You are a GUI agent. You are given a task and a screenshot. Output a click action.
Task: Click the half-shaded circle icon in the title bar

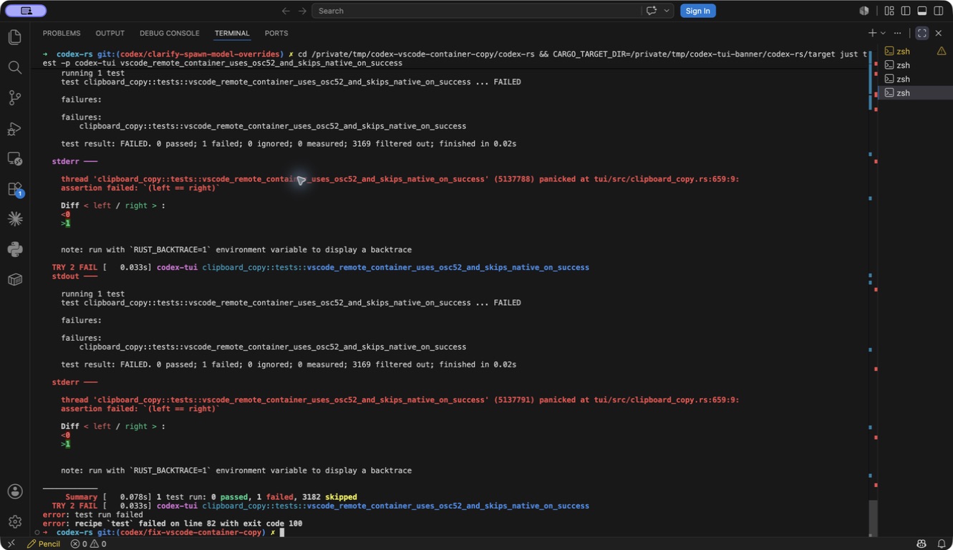pyautogui.click(x=864, y=11)
